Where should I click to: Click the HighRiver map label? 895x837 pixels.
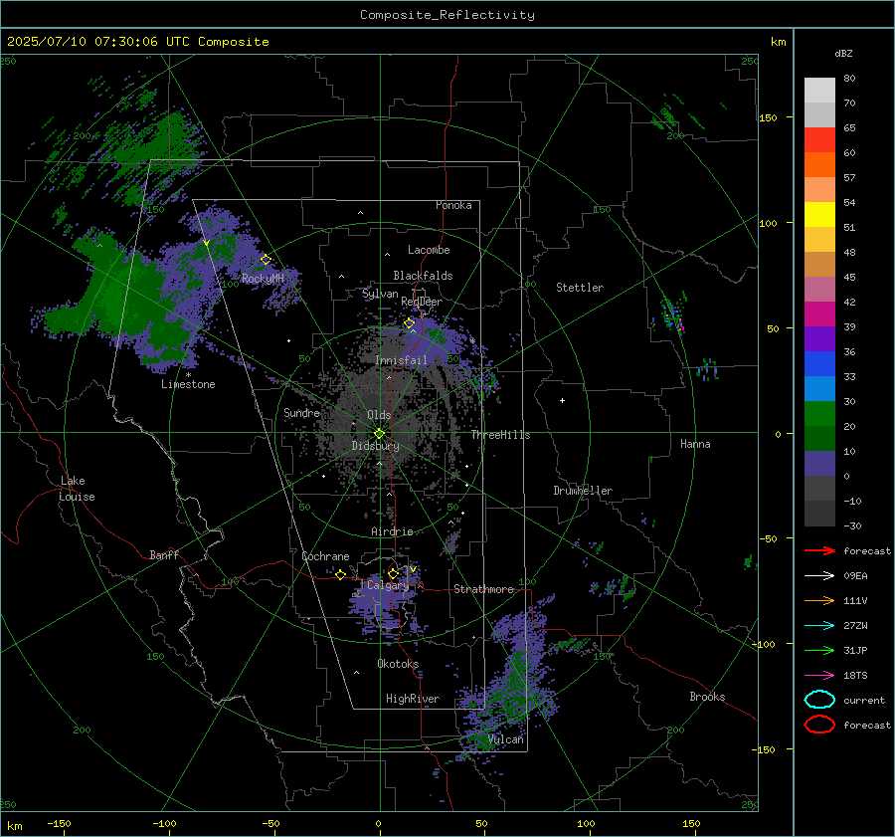coord(413,699)
